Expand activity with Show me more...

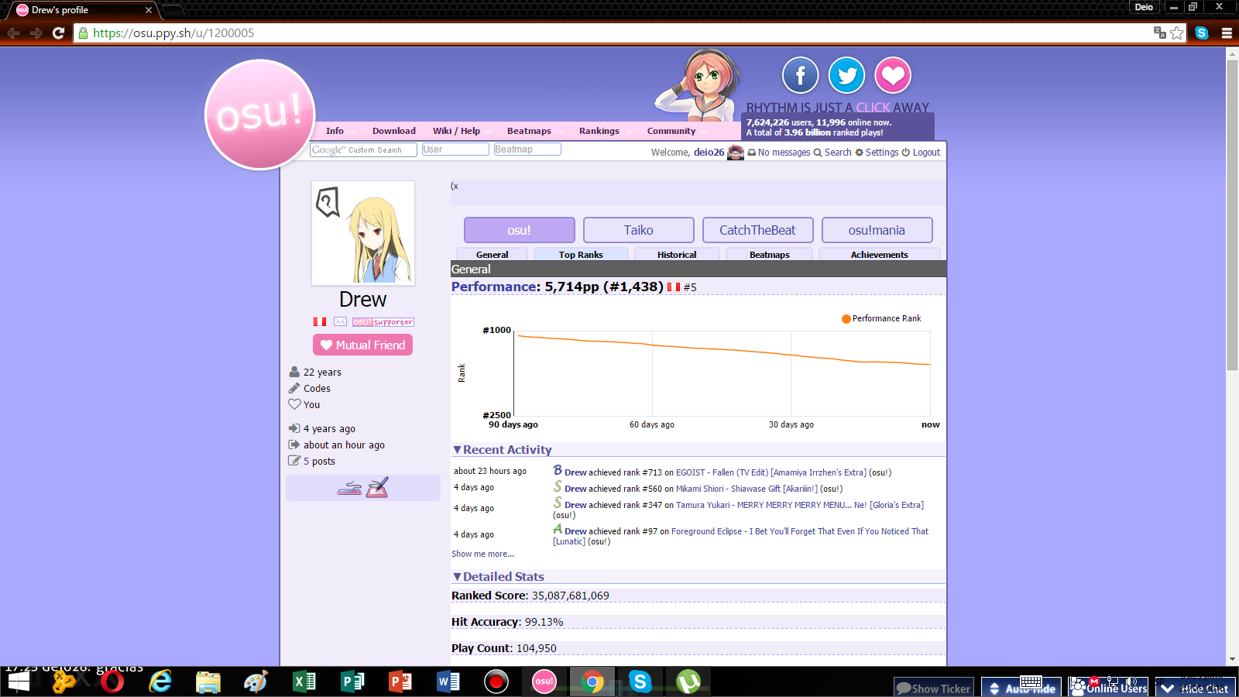click(482, 554)
